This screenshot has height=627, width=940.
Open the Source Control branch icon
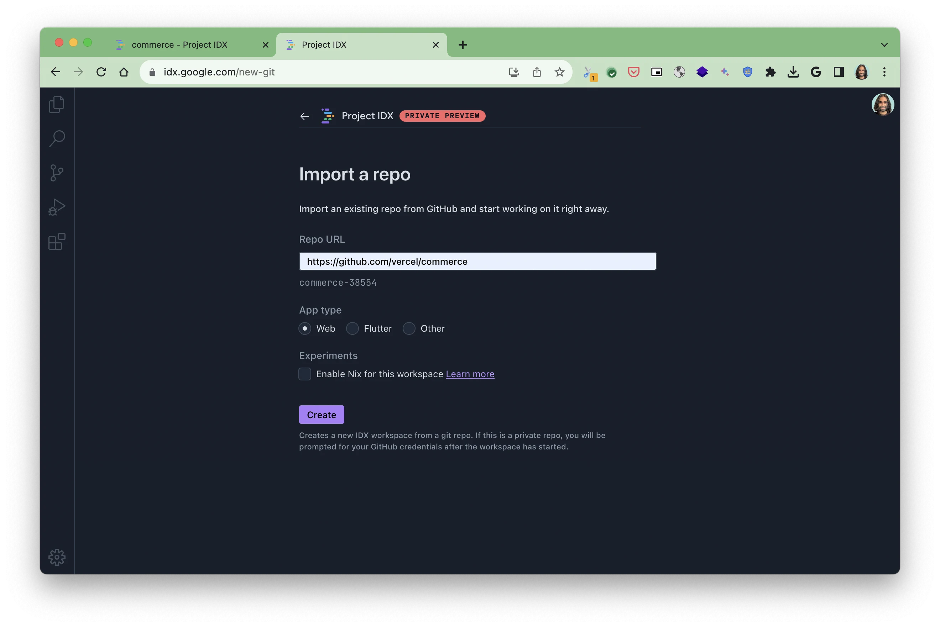pyautogui.click(x=57, y=173)
